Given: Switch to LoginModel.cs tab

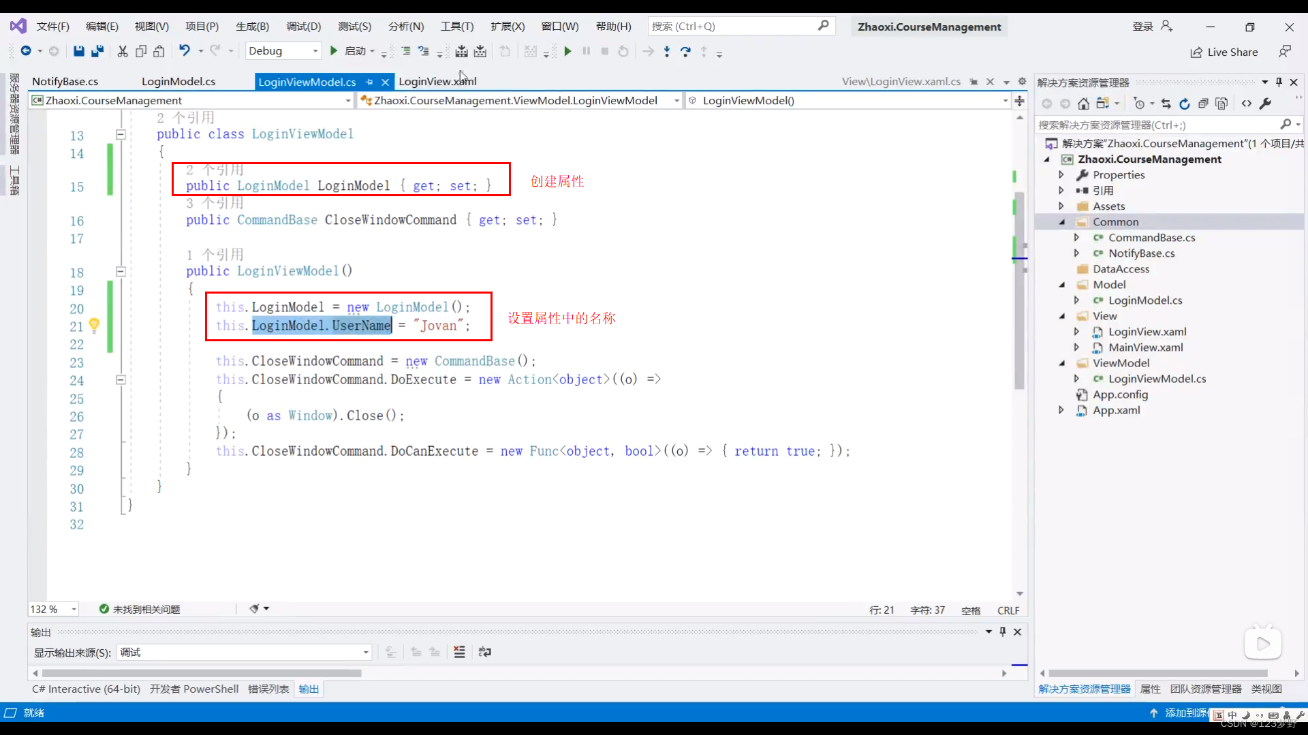Looking at the screenshot, I should (x=178, y=82).
